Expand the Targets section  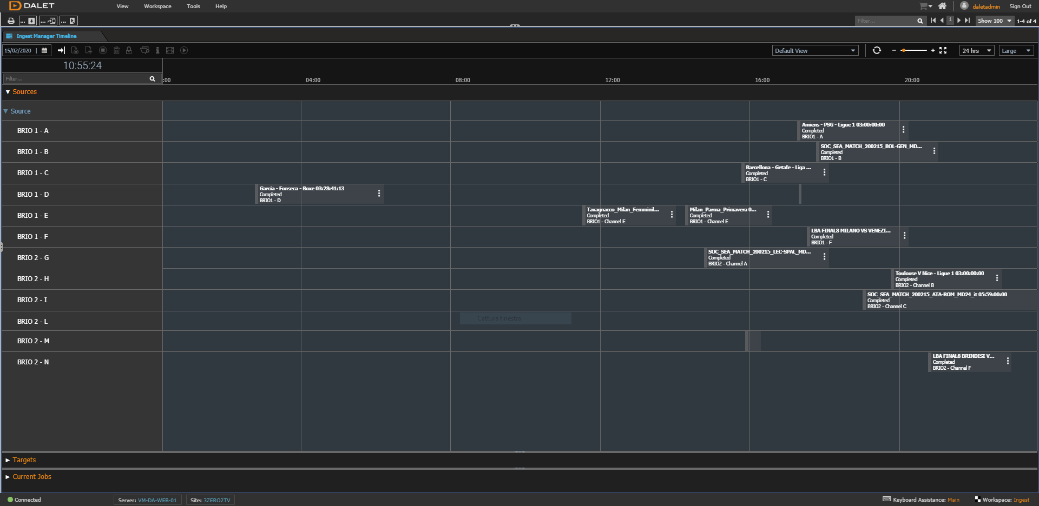click(x=8, y=460)
